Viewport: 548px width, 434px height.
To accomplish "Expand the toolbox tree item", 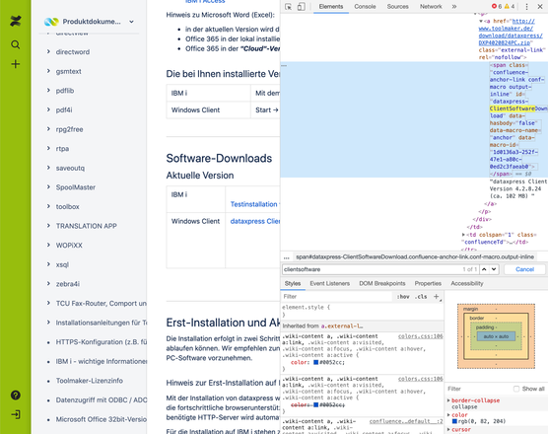I will pyautogui.click(x=48, y=206).
